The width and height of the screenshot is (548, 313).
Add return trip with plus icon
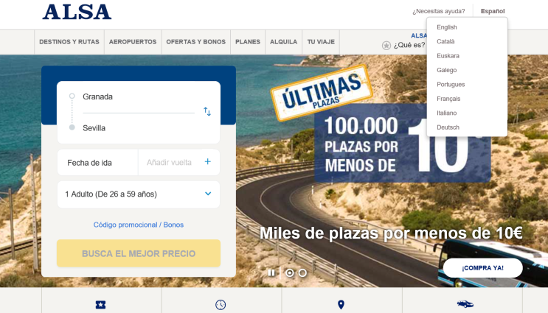point(207,161)
